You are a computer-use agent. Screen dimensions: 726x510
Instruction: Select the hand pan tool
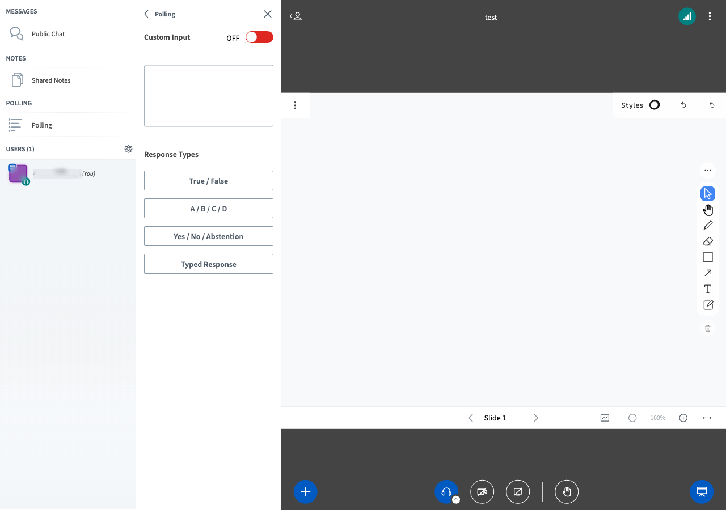pos(708,210)
